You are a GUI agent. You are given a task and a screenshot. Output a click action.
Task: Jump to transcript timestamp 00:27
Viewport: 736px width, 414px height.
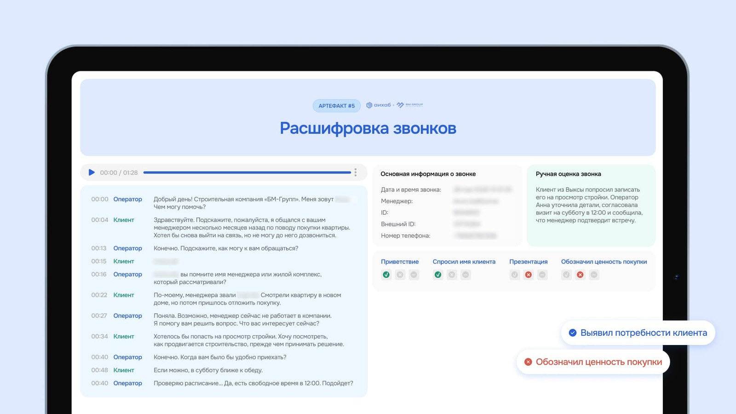99,316
